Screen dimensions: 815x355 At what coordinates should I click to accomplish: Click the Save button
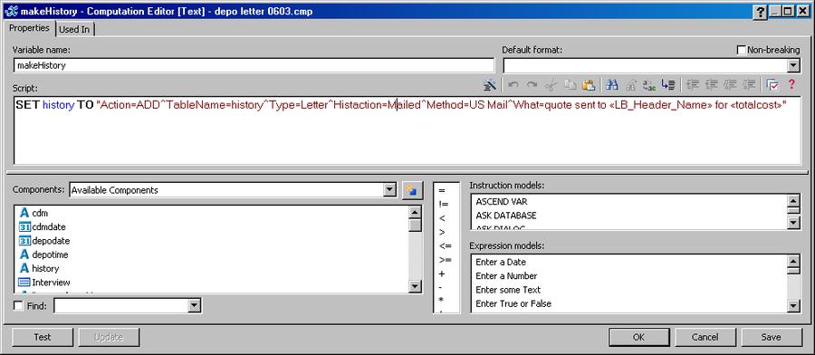(772, 337)
